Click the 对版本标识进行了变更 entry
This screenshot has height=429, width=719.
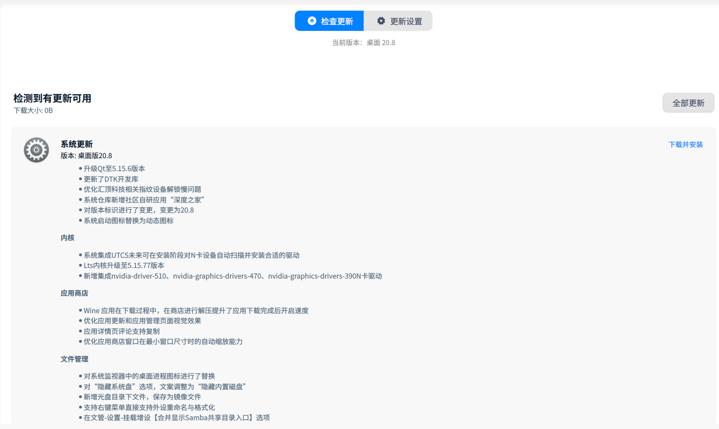139,210
